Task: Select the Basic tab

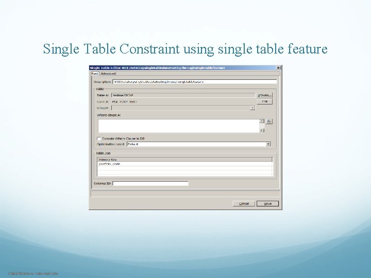Action: (x=95, y=74)
